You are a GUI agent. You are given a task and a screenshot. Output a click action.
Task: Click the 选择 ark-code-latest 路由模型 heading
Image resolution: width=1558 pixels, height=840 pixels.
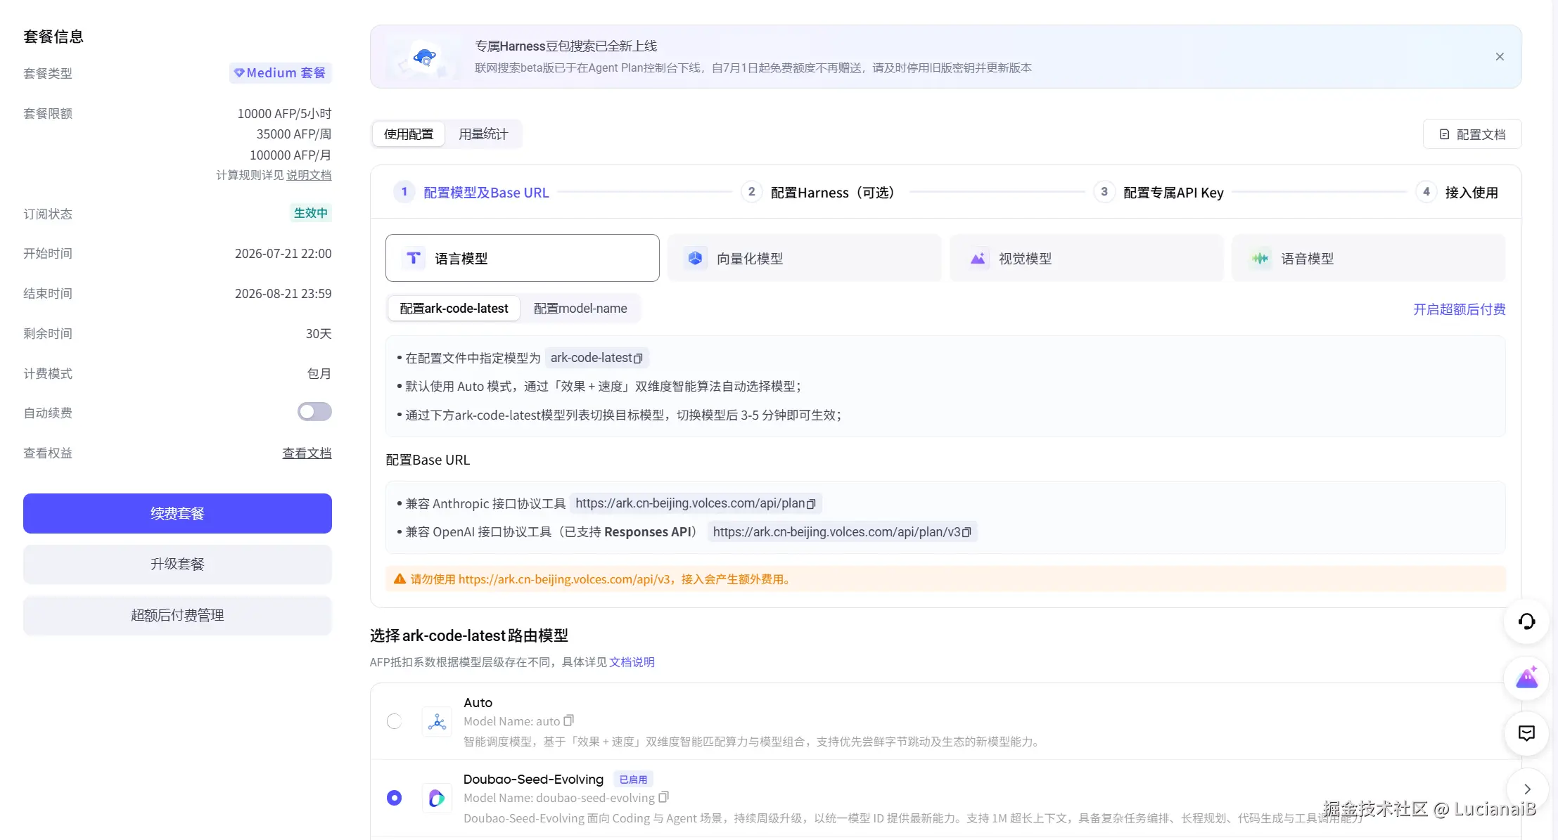coord(469,635)
